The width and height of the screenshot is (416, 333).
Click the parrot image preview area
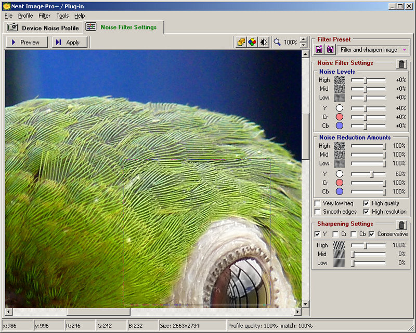(x=153, y=179)
